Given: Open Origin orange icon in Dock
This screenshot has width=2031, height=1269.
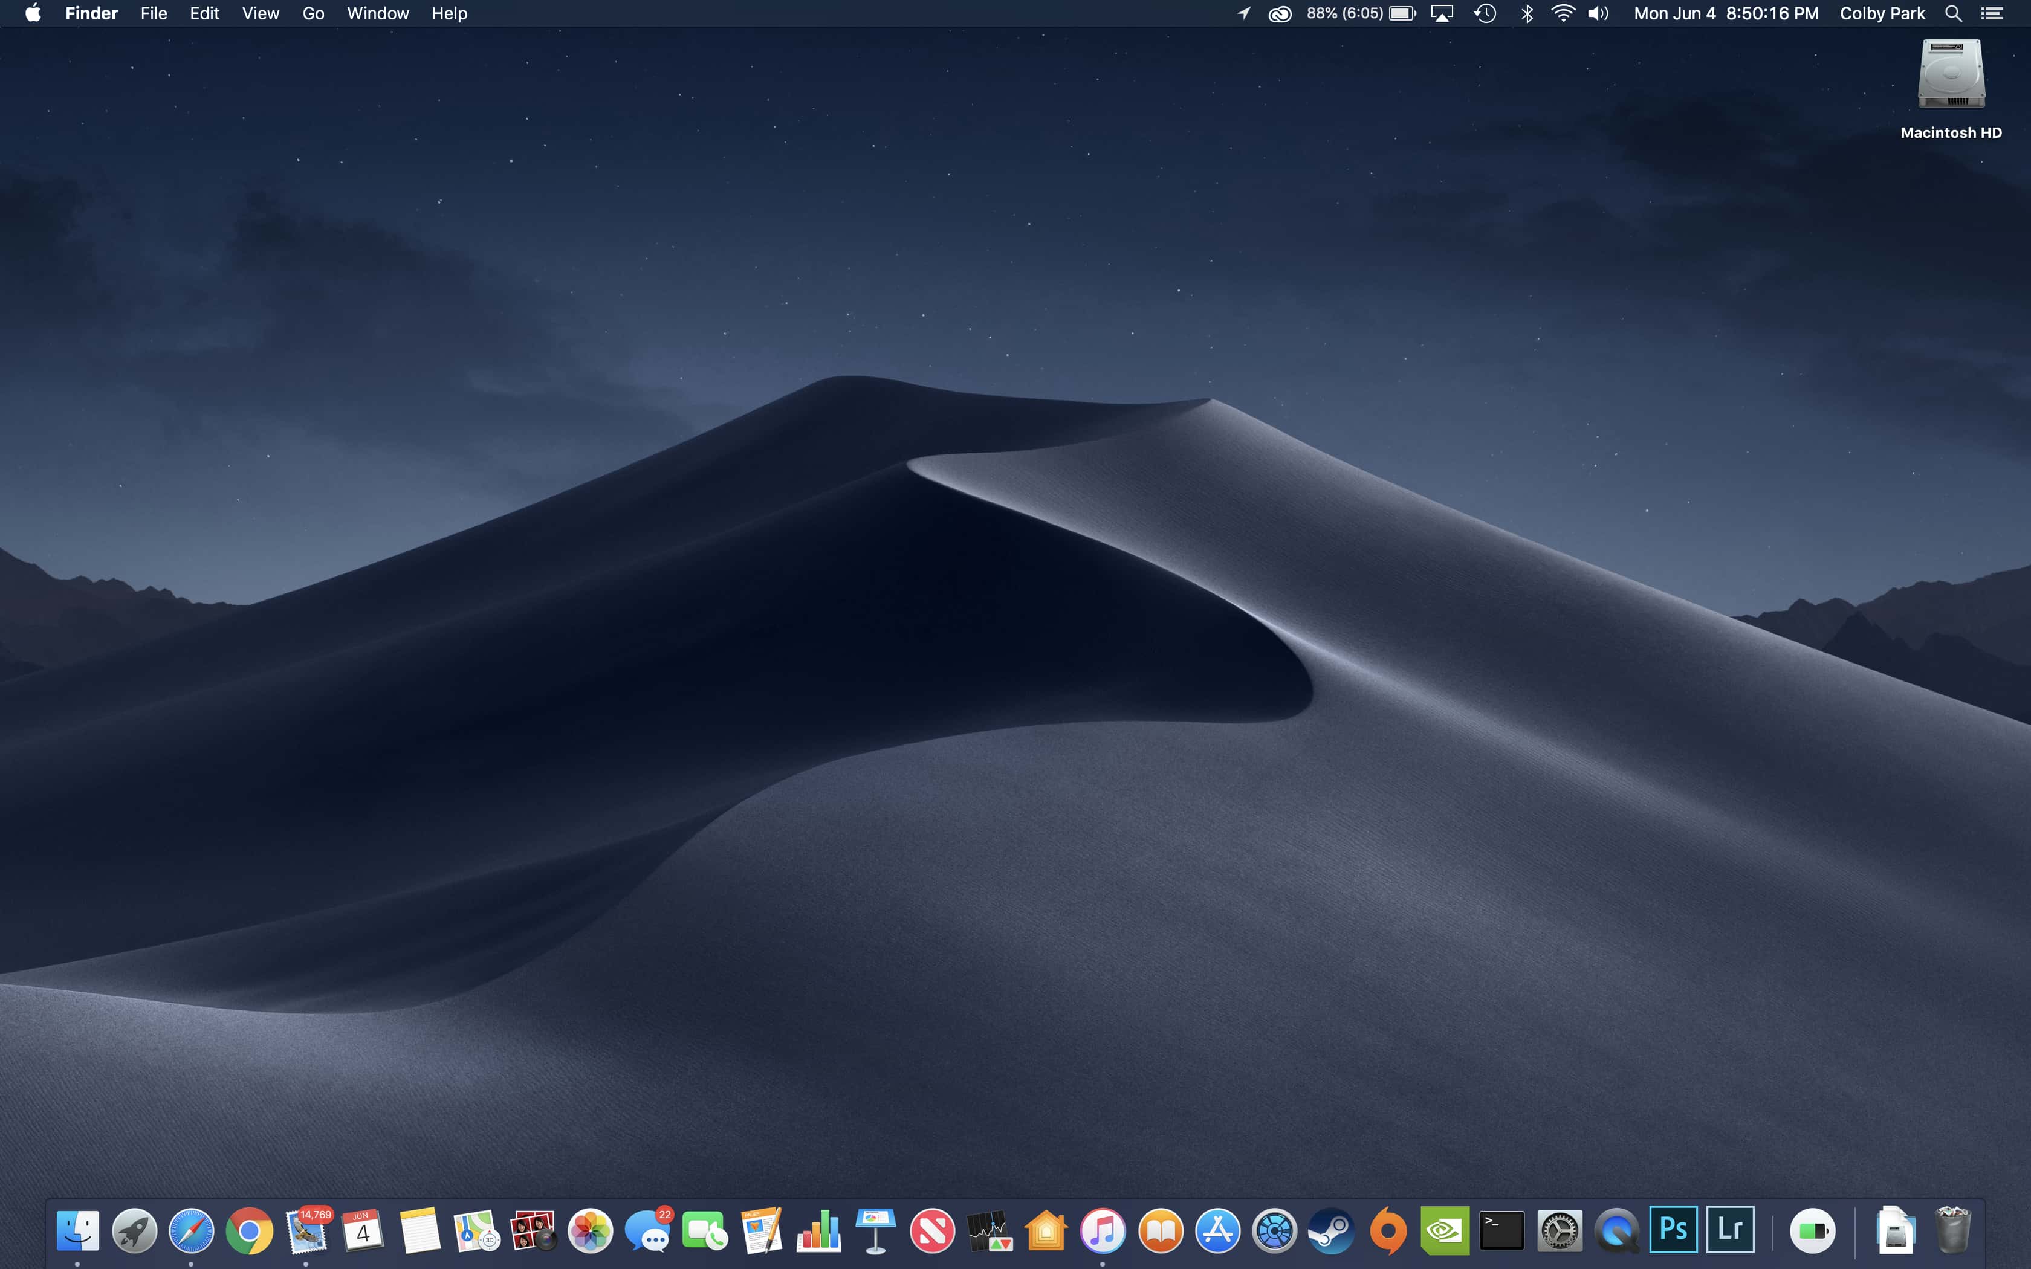Looking at the screenshot, I should (1388, 1232).
